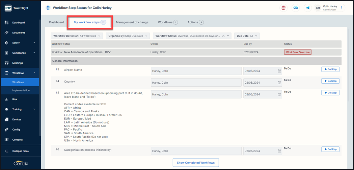Collapse the Workflows sidebar section
Viewport: 354px width, 170px height.
point(34,73)
